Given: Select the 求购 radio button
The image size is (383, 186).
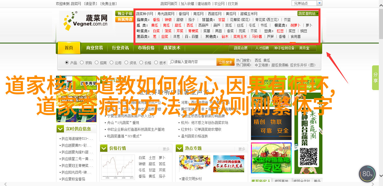Looking at the screenshot, I should point(82,63).
